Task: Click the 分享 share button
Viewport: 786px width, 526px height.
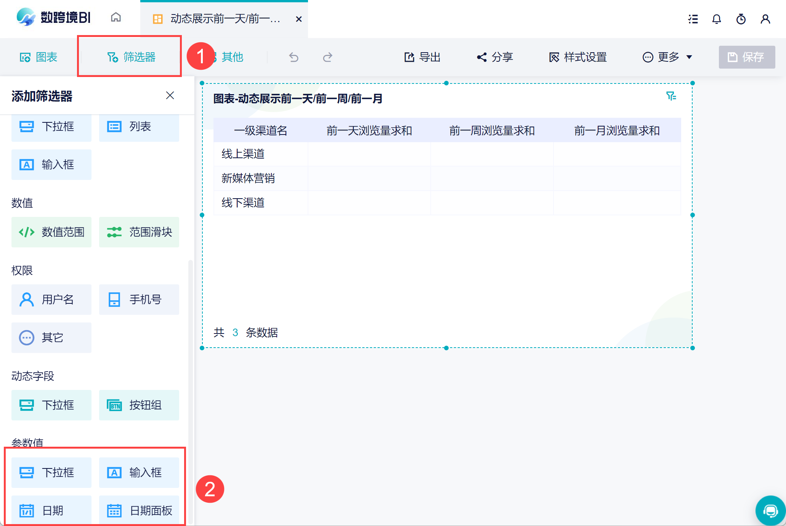Action: coord(495,57)
